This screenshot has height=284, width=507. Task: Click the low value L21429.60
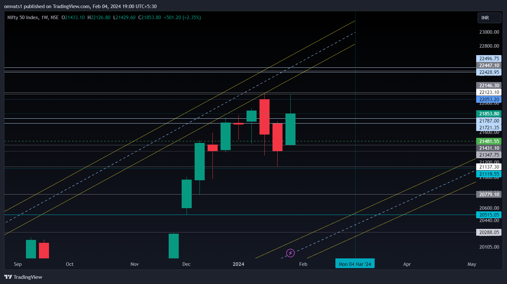pos(124,18)
